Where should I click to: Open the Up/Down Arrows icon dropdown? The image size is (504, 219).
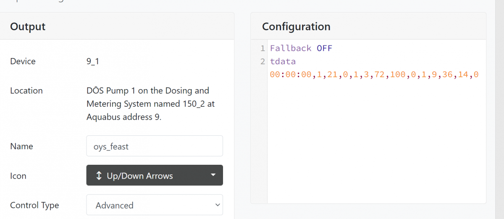tap(155, 175)
